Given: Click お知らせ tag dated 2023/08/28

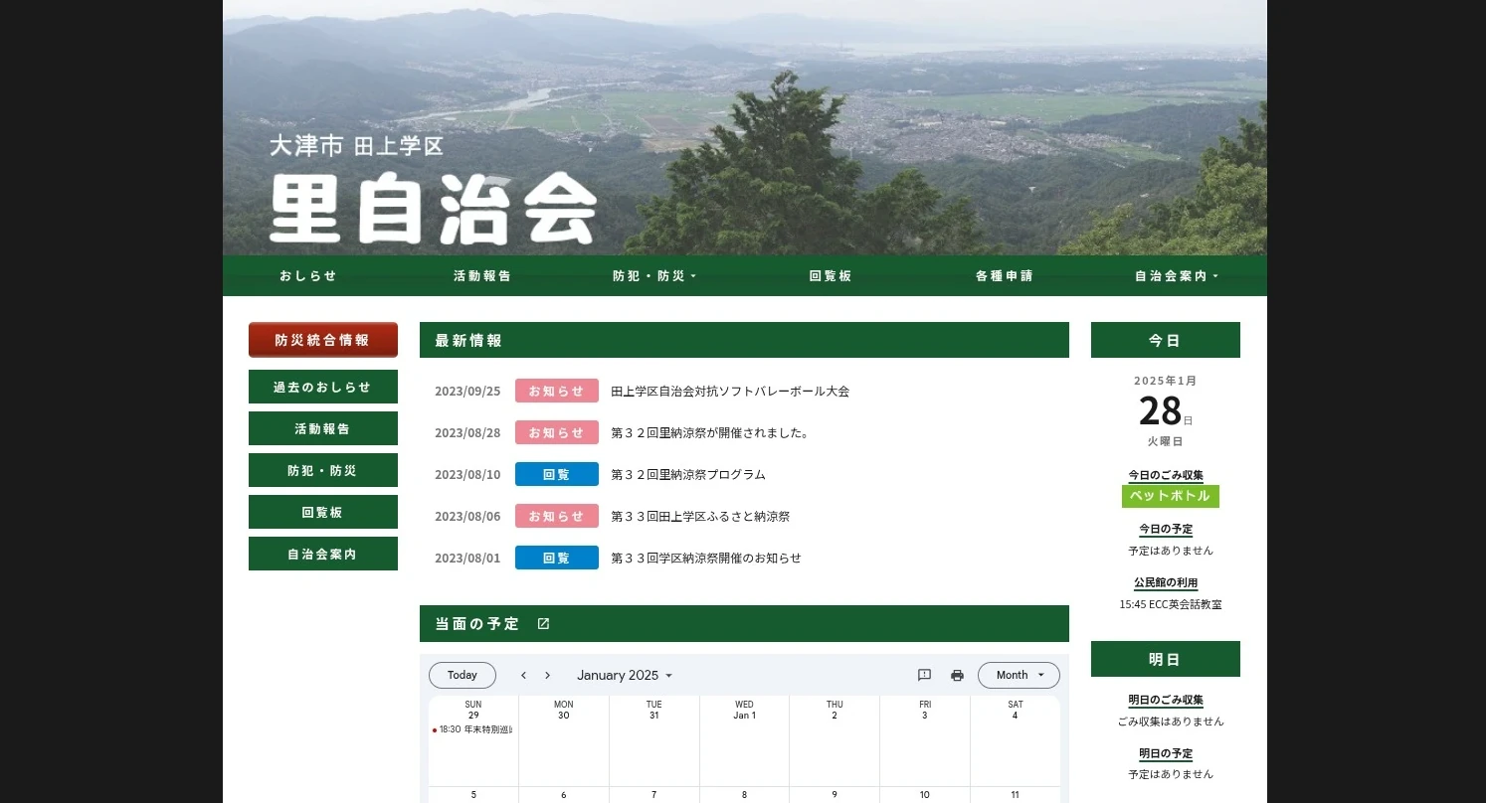Looking at the screenshot, I should pos(557,432).
